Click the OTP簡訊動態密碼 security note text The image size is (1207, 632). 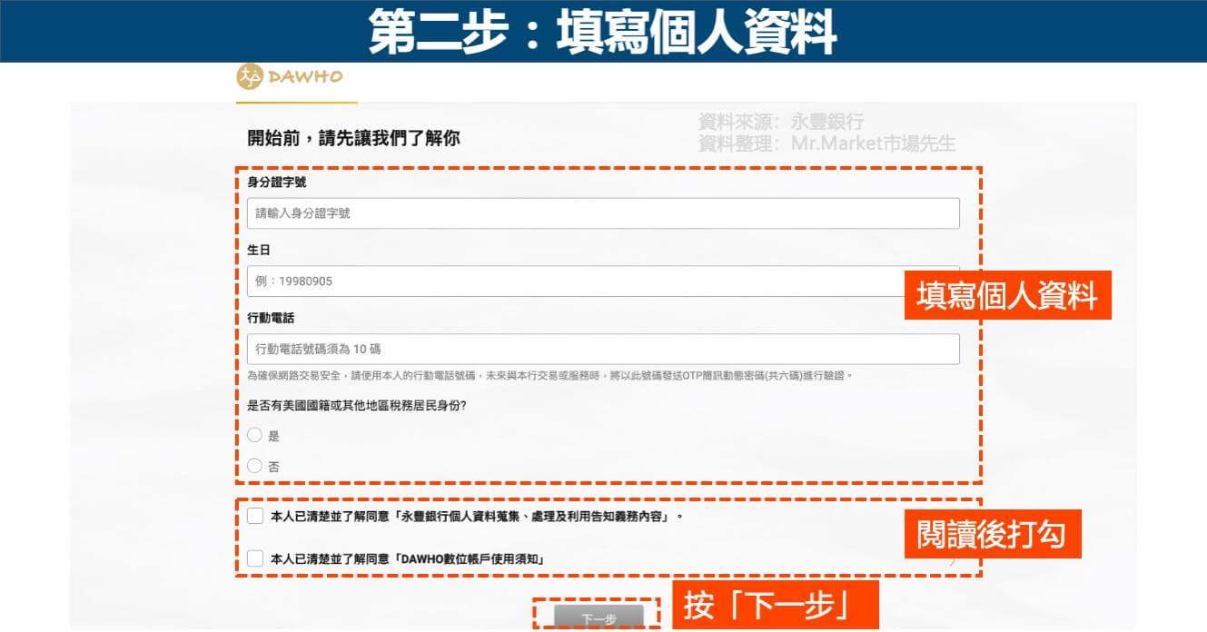coord(550,376)
